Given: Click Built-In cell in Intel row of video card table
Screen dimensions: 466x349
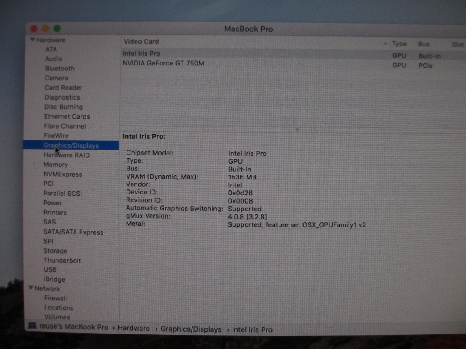Looking at the screenshot, I should point(429,56).
